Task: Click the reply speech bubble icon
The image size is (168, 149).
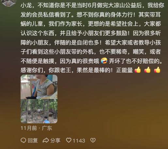Action: click(23, 140)
